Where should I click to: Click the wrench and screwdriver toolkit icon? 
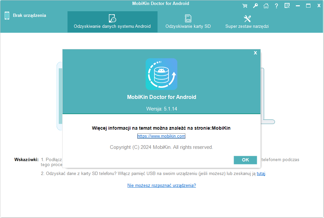point(247,19)
